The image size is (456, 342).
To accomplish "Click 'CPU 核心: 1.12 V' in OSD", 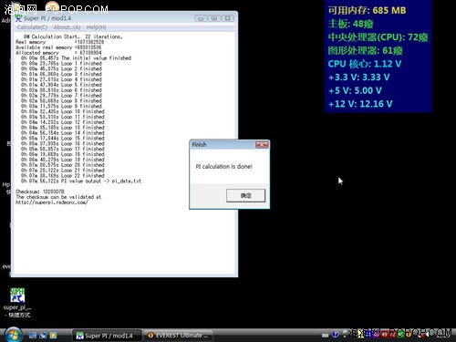I will 365,64.
